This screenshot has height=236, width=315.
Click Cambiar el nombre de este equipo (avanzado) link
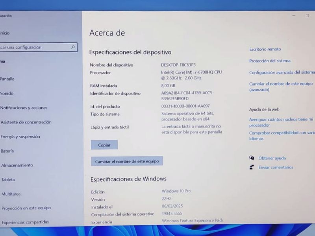click(281, 87)
